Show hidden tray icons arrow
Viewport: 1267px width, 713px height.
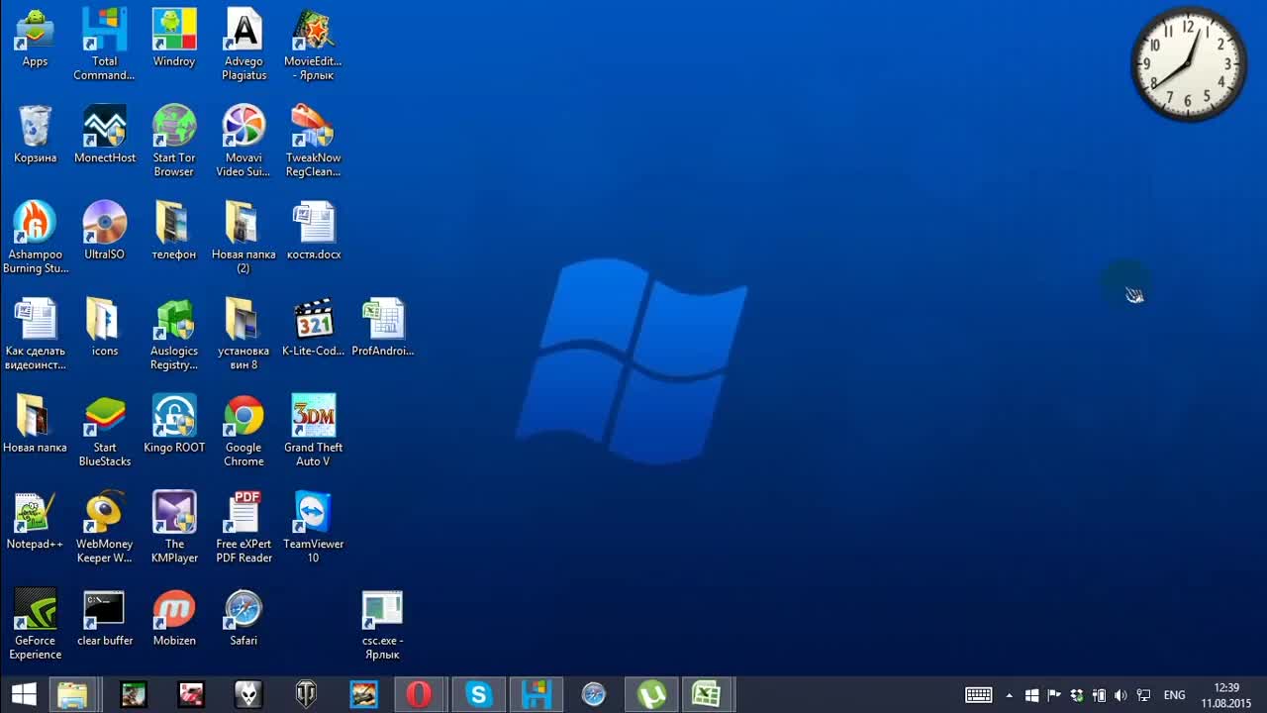tap(1009, 695)
